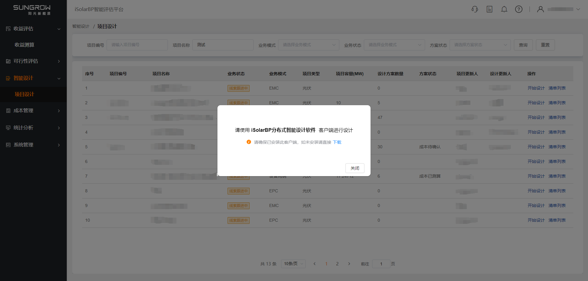Click 成本待确认 status in row 5
The width and height of the screenshot is (588, 281).
[430, 147]
